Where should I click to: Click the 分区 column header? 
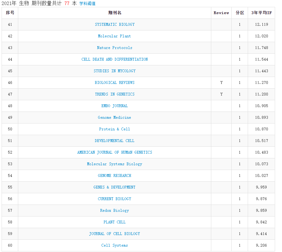240,13
